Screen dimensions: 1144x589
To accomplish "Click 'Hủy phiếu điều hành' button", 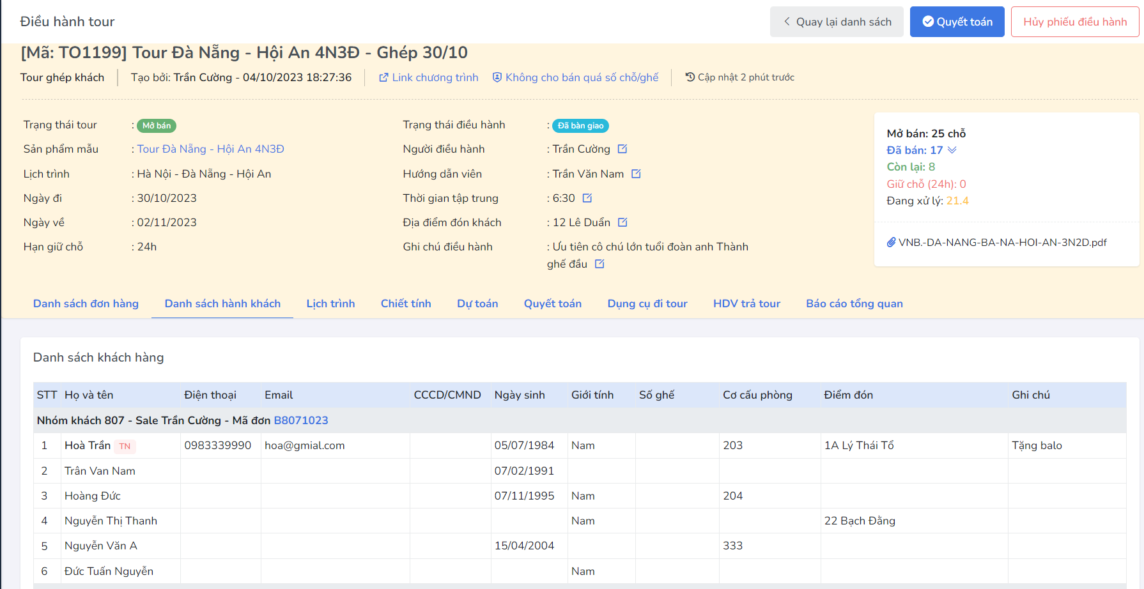I will 1075,22.
